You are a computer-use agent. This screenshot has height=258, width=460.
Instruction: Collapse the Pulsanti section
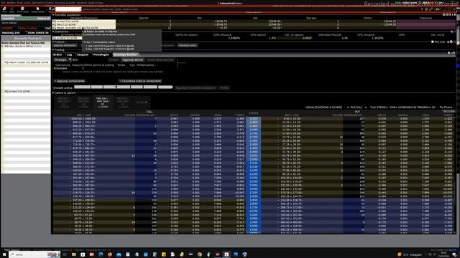[53, 42]
